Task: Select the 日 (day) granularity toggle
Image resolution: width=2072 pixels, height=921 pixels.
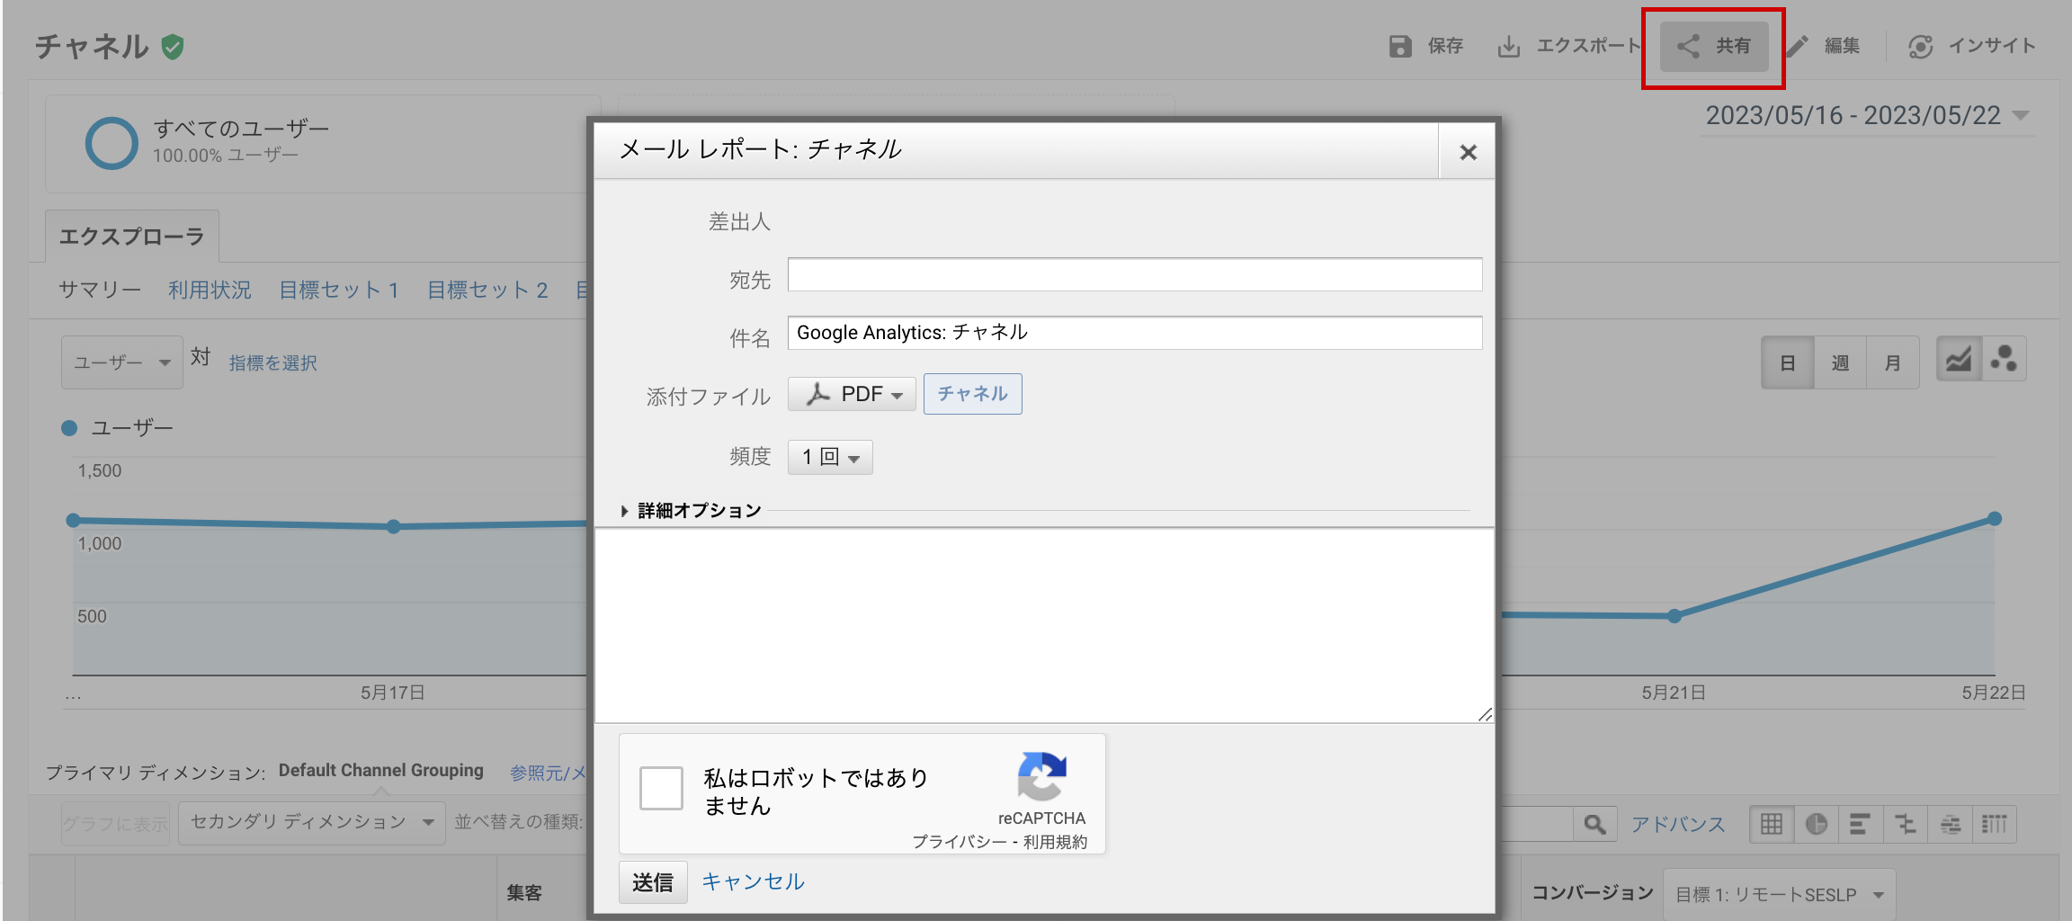Action: [1788, 362]
